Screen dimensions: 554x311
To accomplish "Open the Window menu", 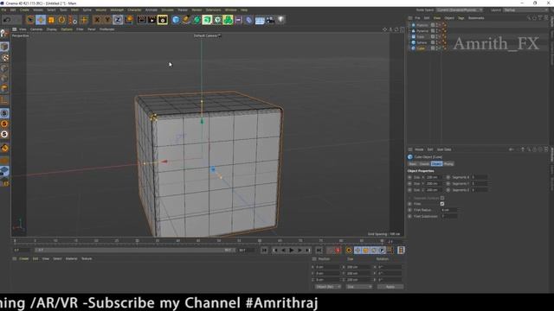I will click(x=231, y=10).
